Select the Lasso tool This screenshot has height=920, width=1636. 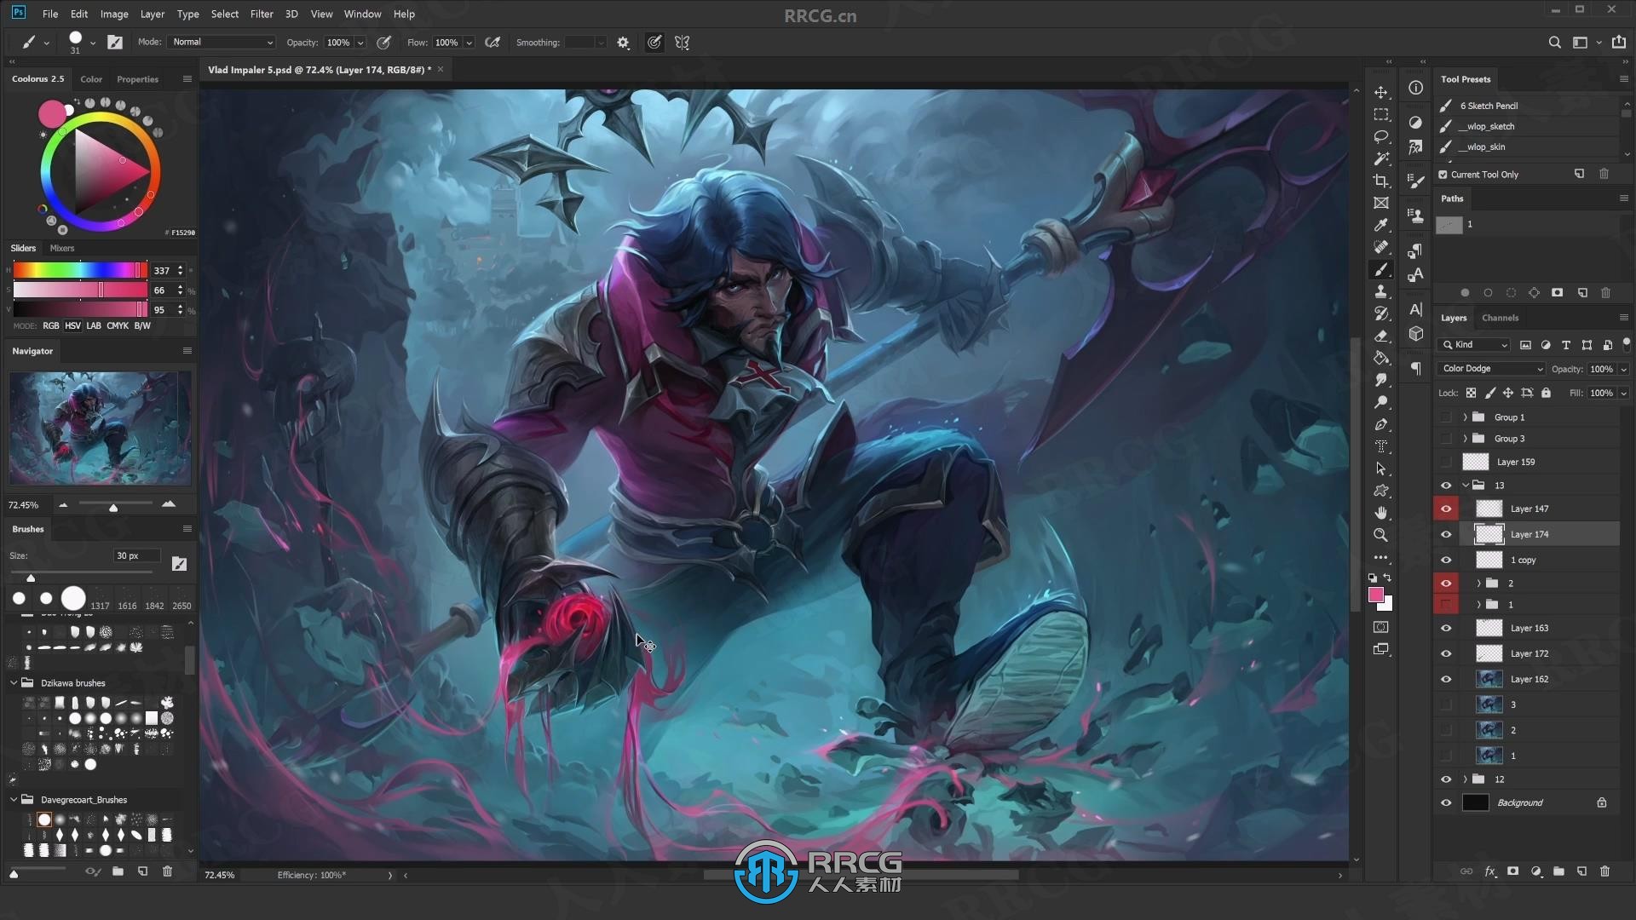[1381, 136]
